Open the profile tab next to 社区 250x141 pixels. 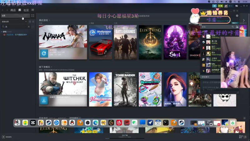pyautogui.click(x=33, y=10)
